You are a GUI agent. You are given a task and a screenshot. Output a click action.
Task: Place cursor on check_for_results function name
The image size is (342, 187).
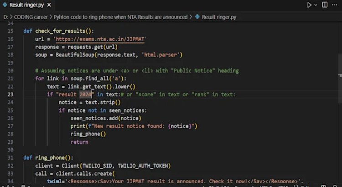pyautogui.click(x=60, y=31)
